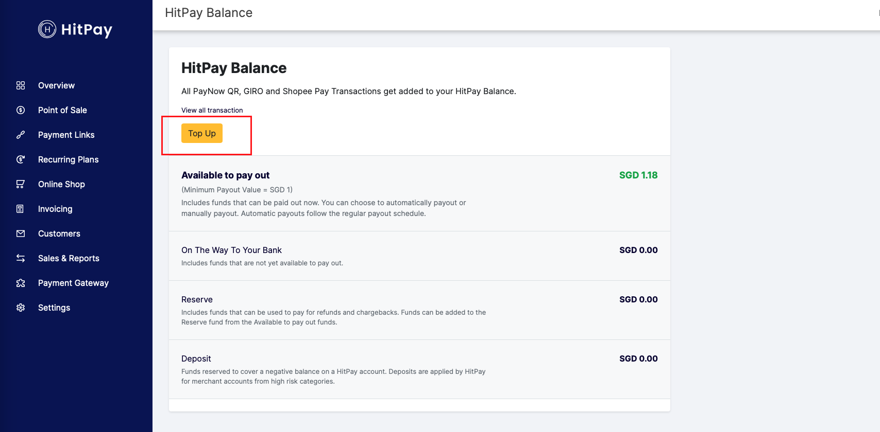880x432 pixels.
Task: Open Payment Gateway settings
Action: [x=73, y=283]
